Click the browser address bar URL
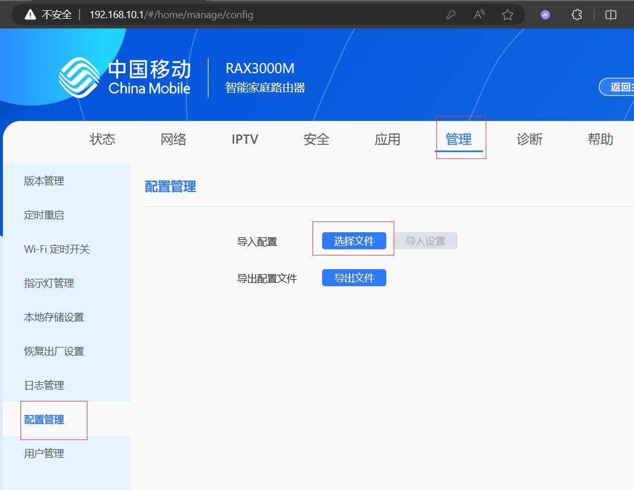 172,15
